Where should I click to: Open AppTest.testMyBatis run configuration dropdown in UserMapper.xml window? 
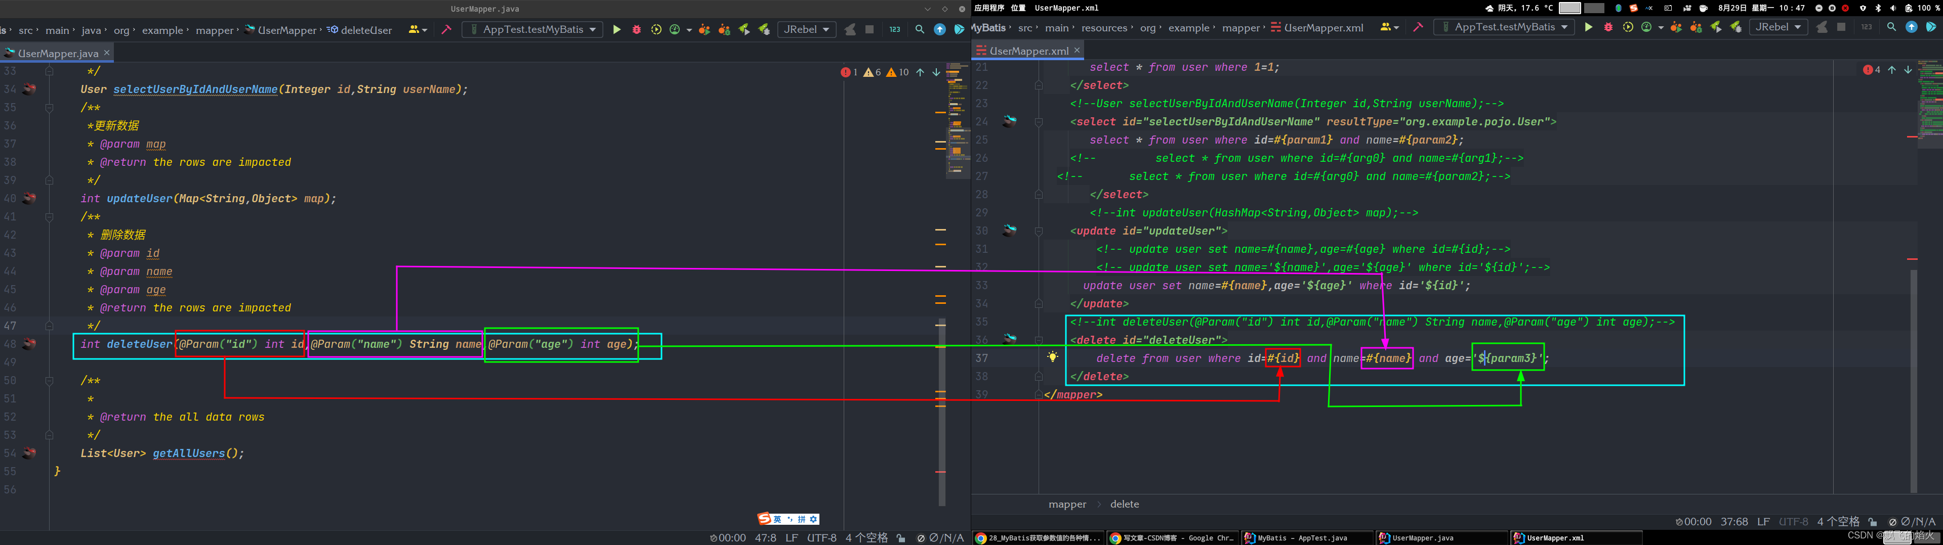[1505, 27]
